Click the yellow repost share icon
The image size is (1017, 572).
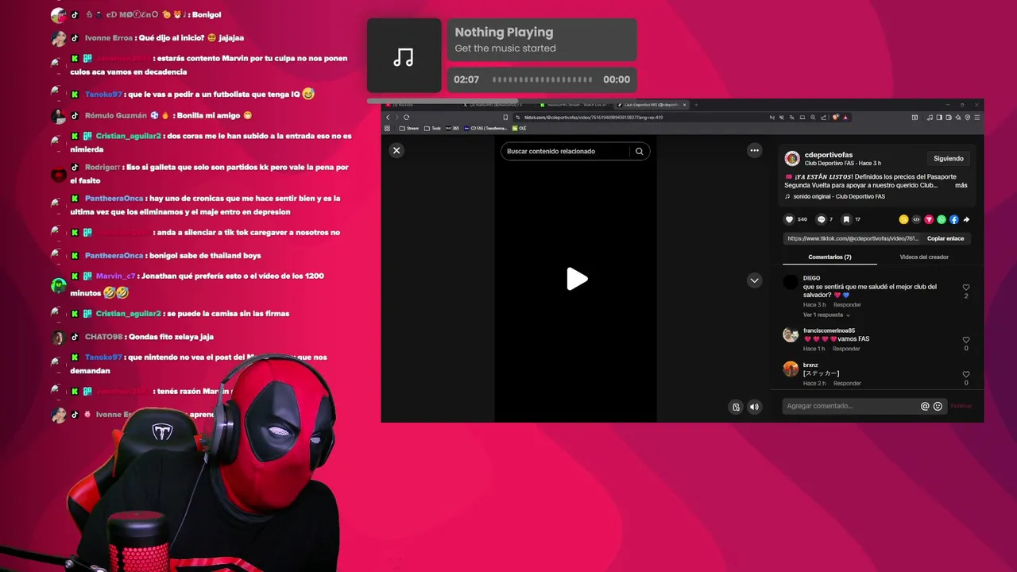(903, 219)
